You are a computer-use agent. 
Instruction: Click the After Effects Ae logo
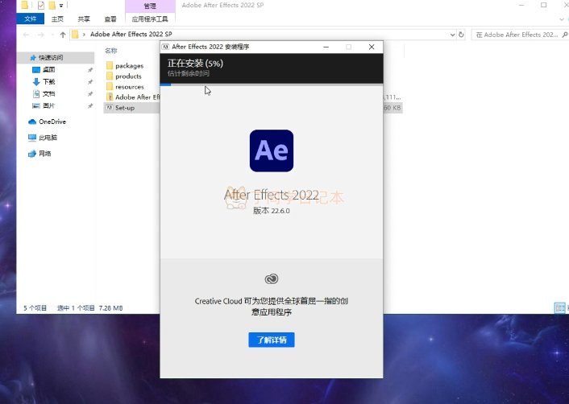(272, 150)
